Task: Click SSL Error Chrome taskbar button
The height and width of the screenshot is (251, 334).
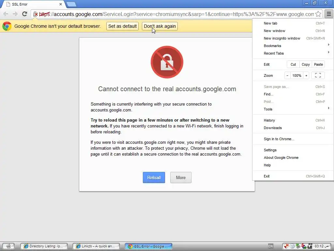Action: tap(148, 246)
